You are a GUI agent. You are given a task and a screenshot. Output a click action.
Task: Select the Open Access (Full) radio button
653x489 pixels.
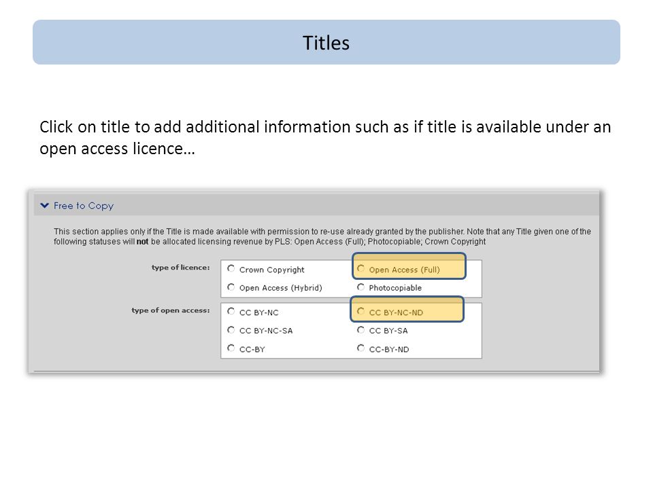[361, 269]
